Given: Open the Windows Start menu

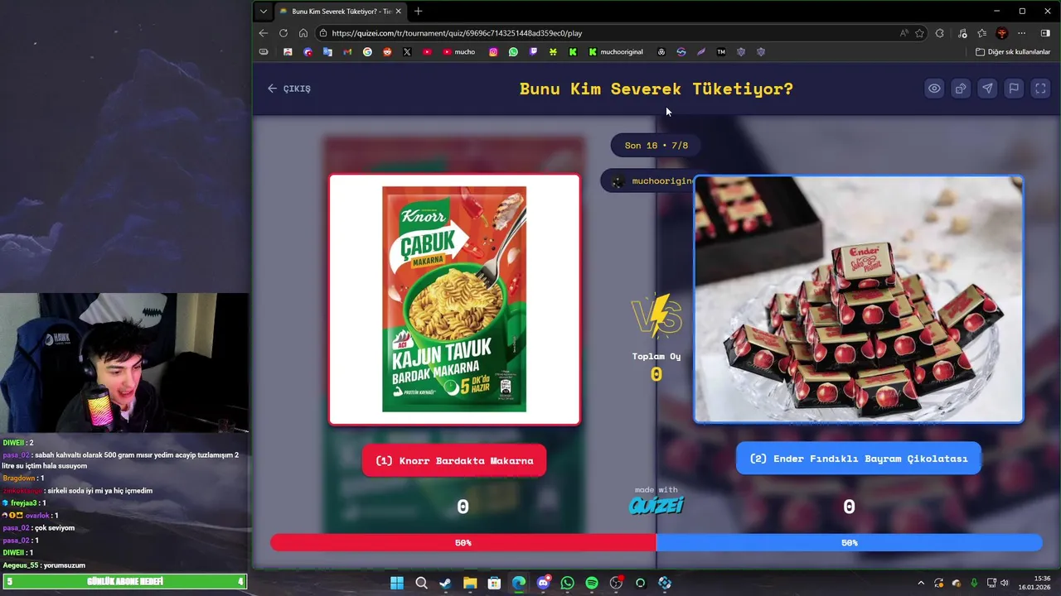Looking at the screenshot, I should click(397, 583).
